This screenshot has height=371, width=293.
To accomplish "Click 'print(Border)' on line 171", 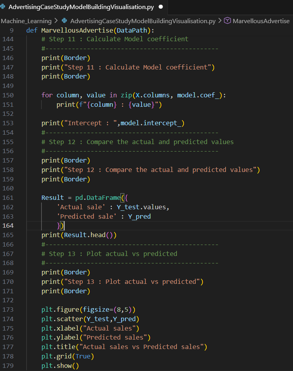I will click(66, 291).
